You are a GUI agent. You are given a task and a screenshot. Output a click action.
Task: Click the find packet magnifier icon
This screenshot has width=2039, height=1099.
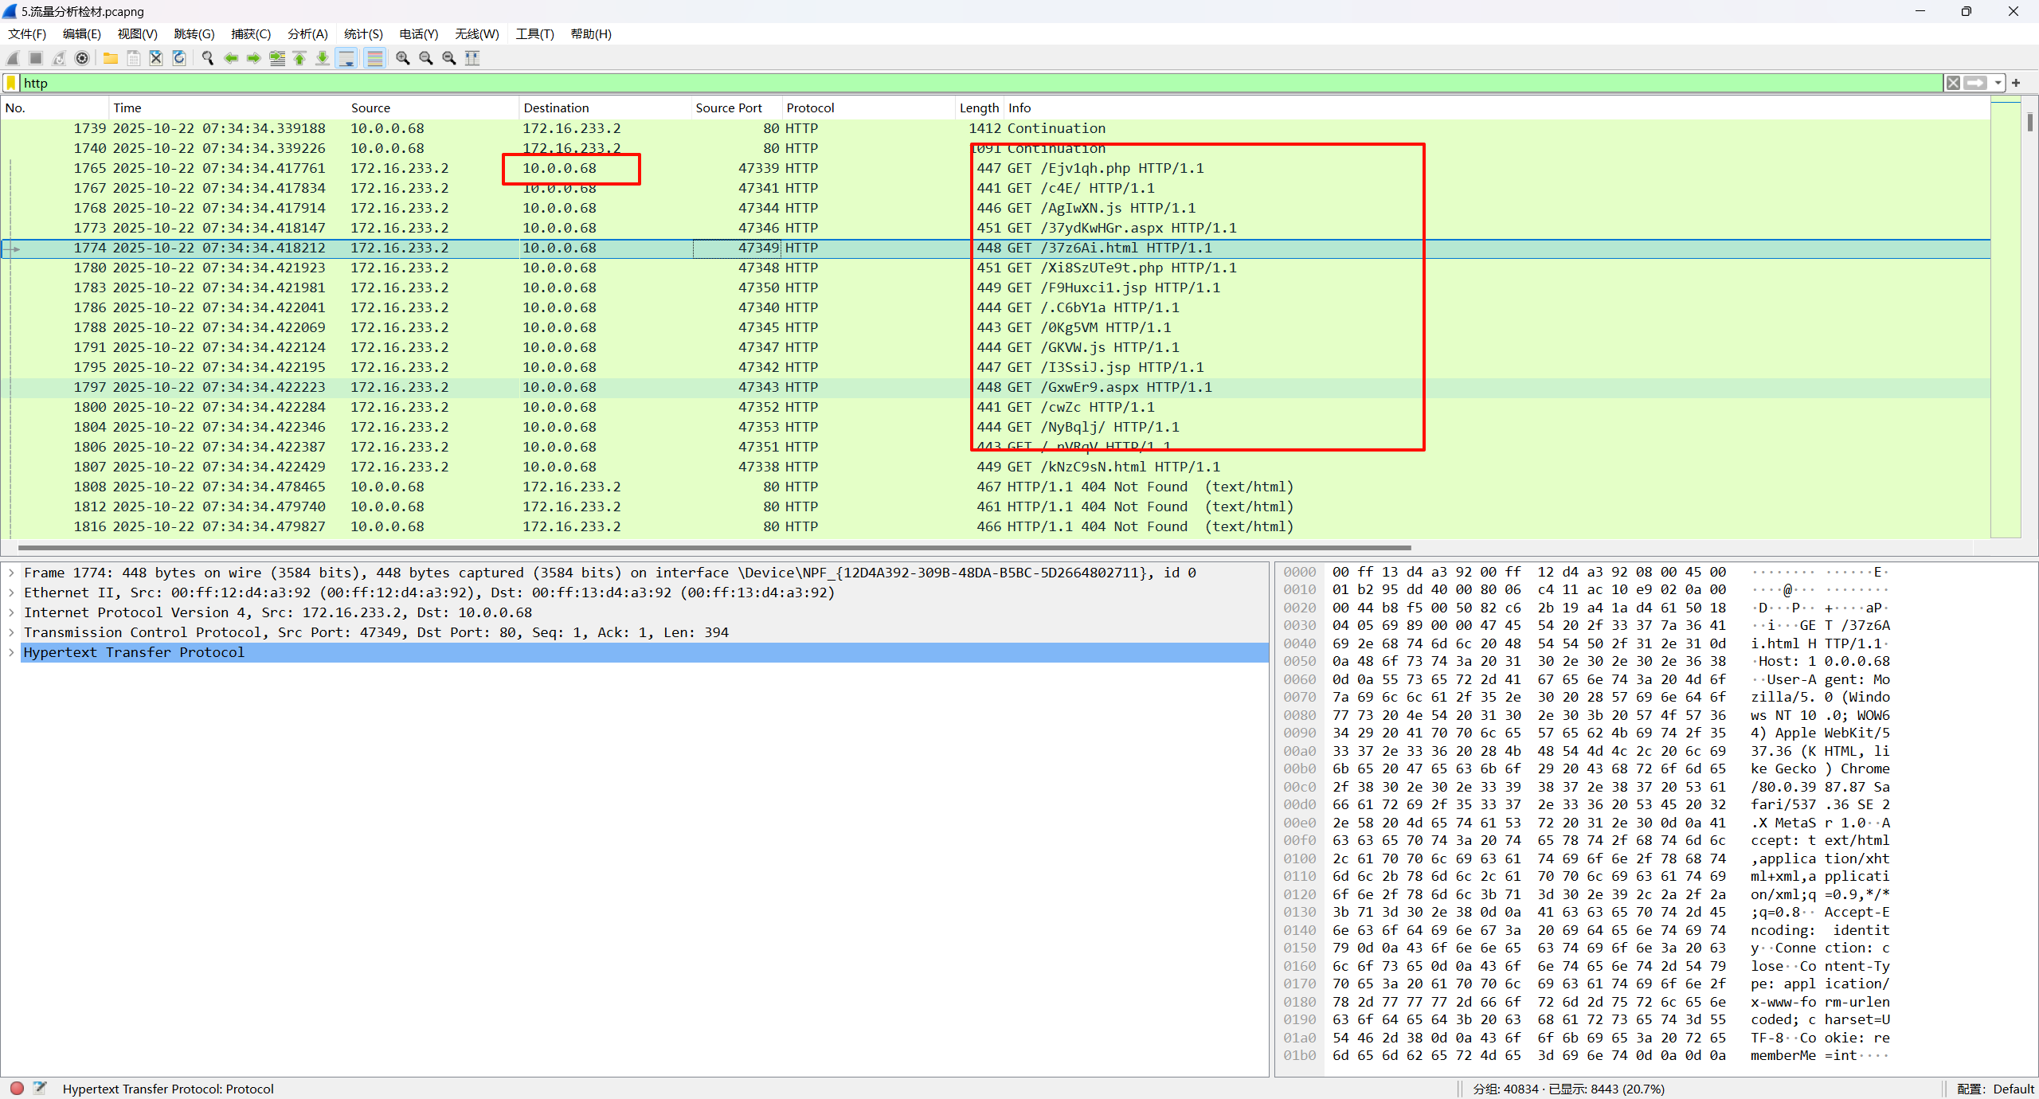pos(208,58)
